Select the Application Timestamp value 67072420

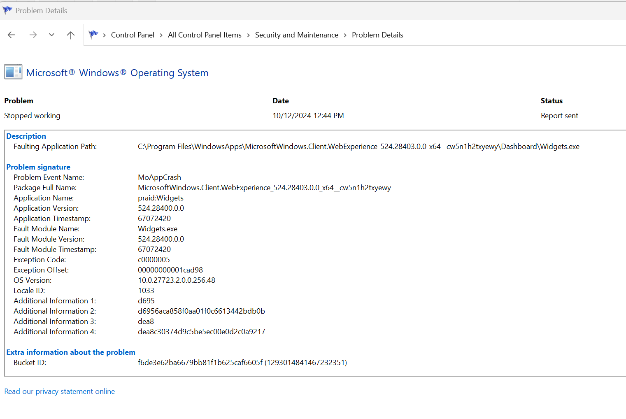click(x=154, y=219)
